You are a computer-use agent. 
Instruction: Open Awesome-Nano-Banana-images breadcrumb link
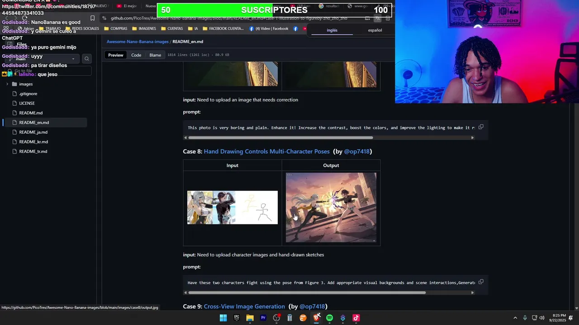tap(138, 42)
